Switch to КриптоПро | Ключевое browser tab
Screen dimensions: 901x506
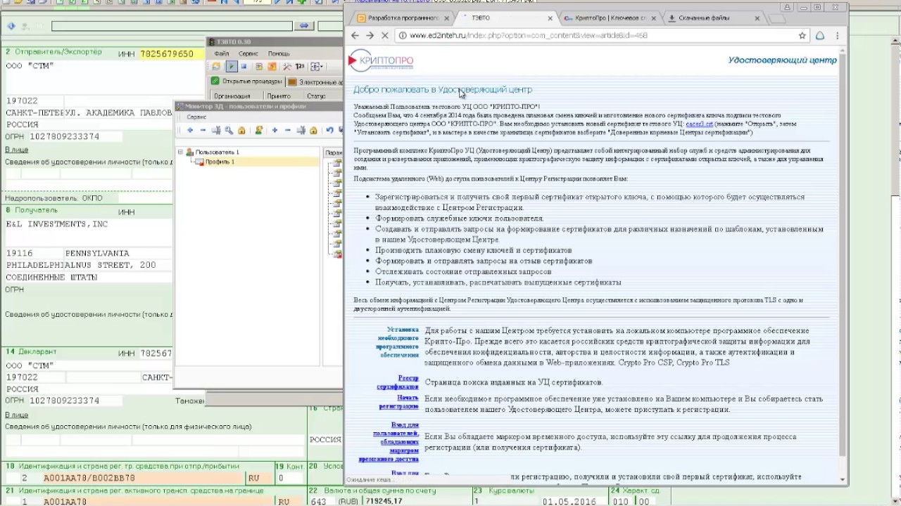point(610,18)
